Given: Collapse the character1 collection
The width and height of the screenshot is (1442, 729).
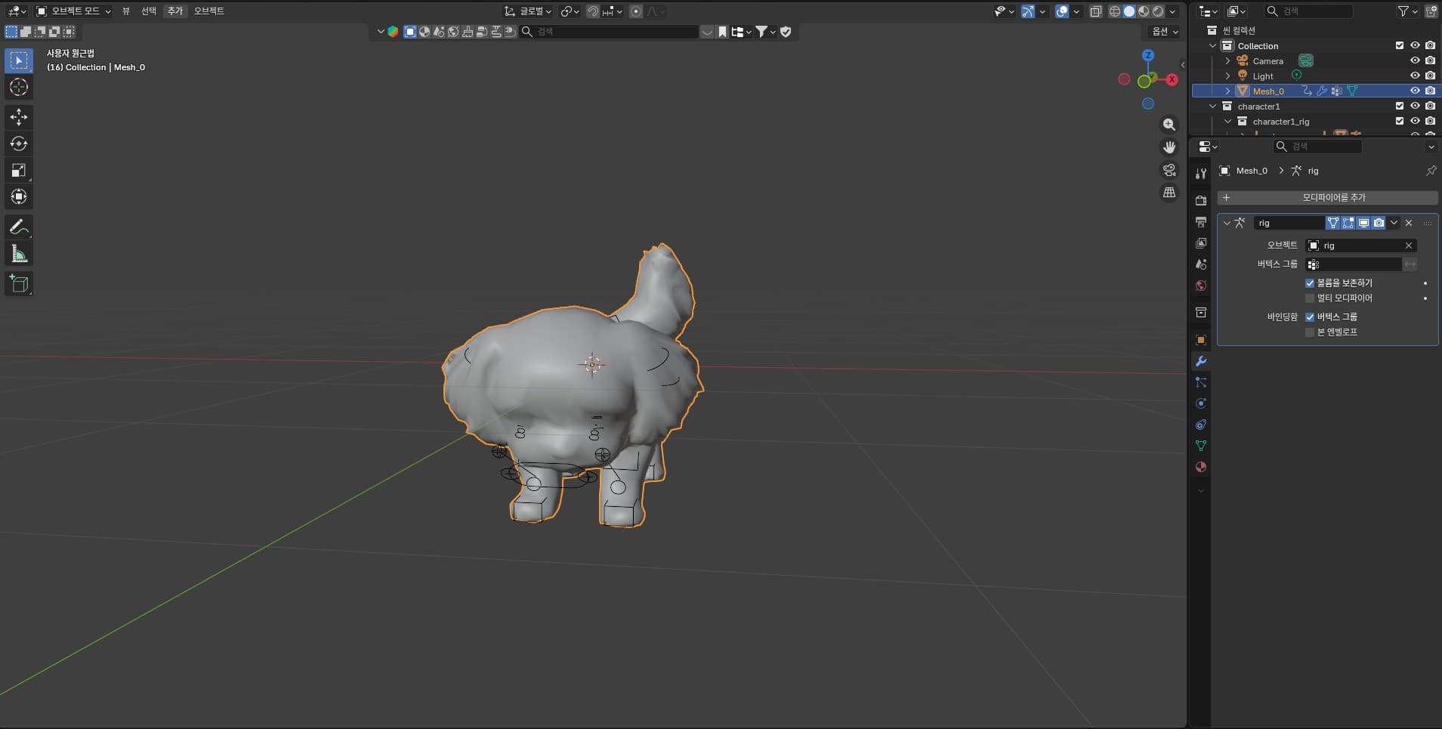Looking at the screenshot, I should coord(1212,106).
